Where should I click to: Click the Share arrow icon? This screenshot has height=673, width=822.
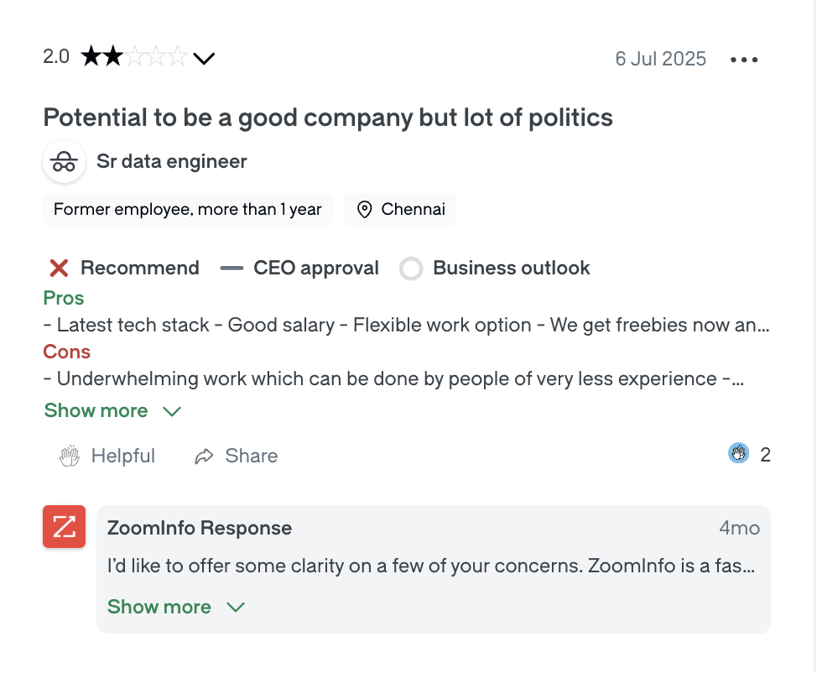tap(202, 455)
